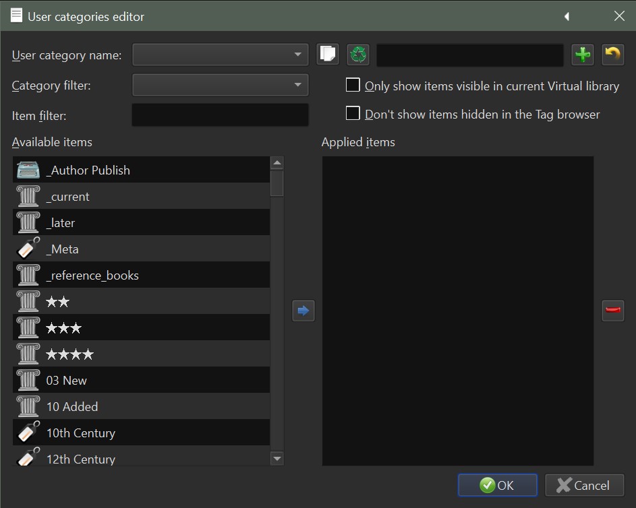The width and height of the screenshot is (636, 508).
Task: Open the Category filter dropdown
Action: pos(221,85)
